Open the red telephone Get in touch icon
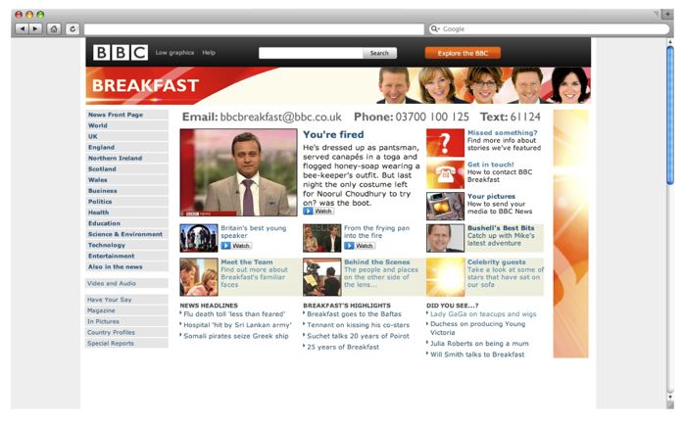 445,174
